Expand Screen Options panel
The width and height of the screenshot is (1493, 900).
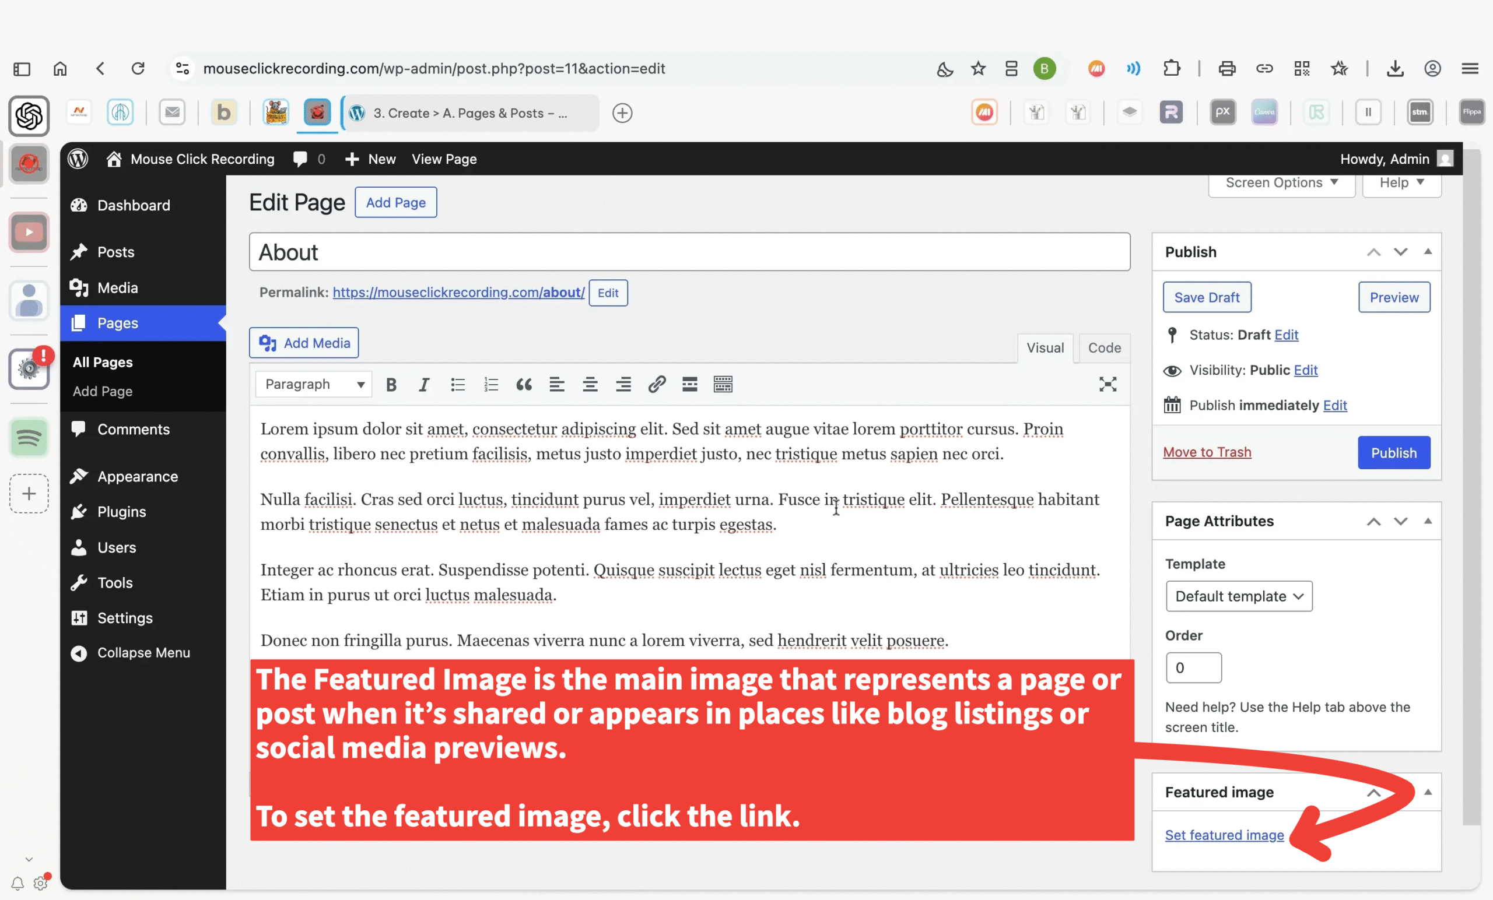pyautogui.click(x=1281, y=183)
